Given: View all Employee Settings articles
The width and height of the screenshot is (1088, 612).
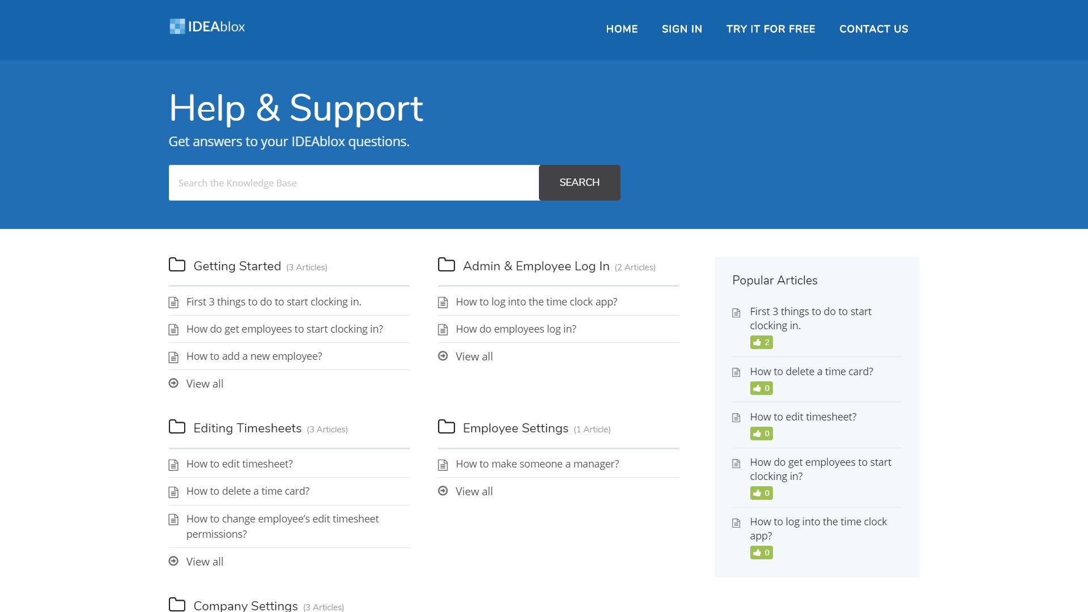Looking at the screenshot, I should coord(474,491).
